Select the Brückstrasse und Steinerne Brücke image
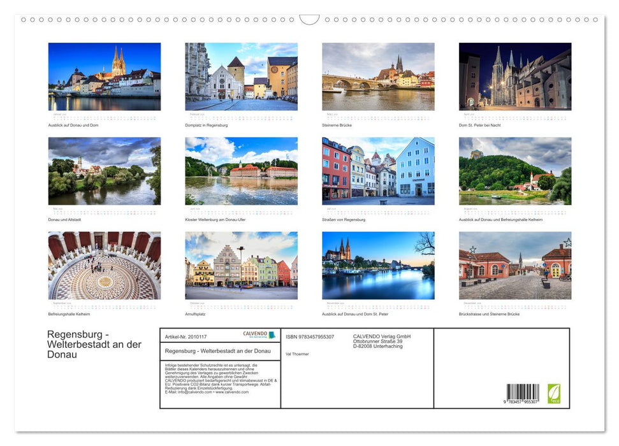 click(x=515, y=266)
